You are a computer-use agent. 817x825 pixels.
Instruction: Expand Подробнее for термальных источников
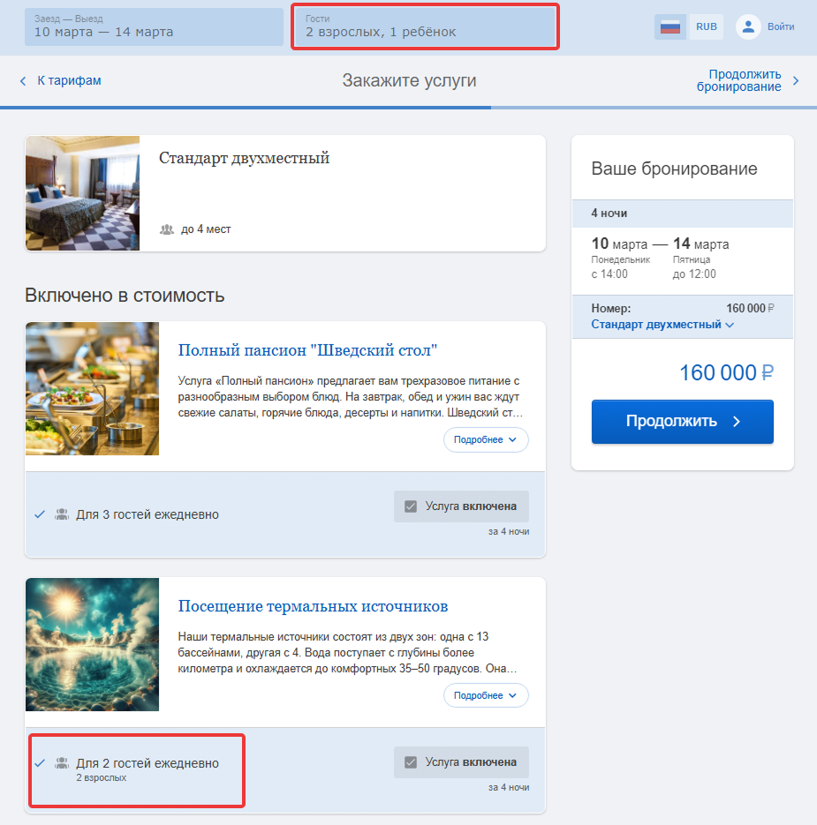point(486,695)
